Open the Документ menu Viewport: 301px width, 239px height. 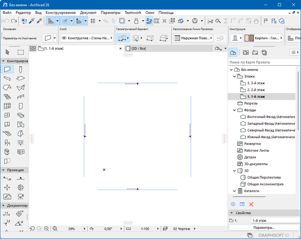tap(88, 12)
